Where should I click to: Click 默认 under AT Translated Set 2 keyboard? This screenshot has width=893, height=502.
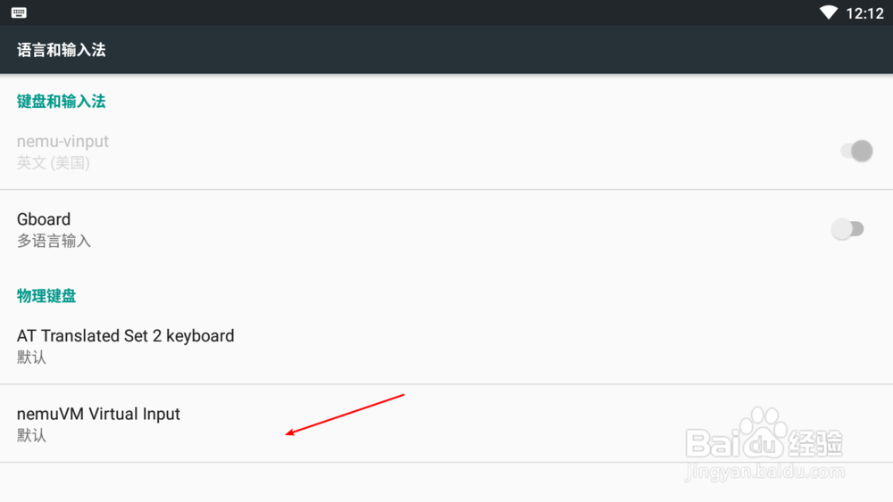coord(31,358)
